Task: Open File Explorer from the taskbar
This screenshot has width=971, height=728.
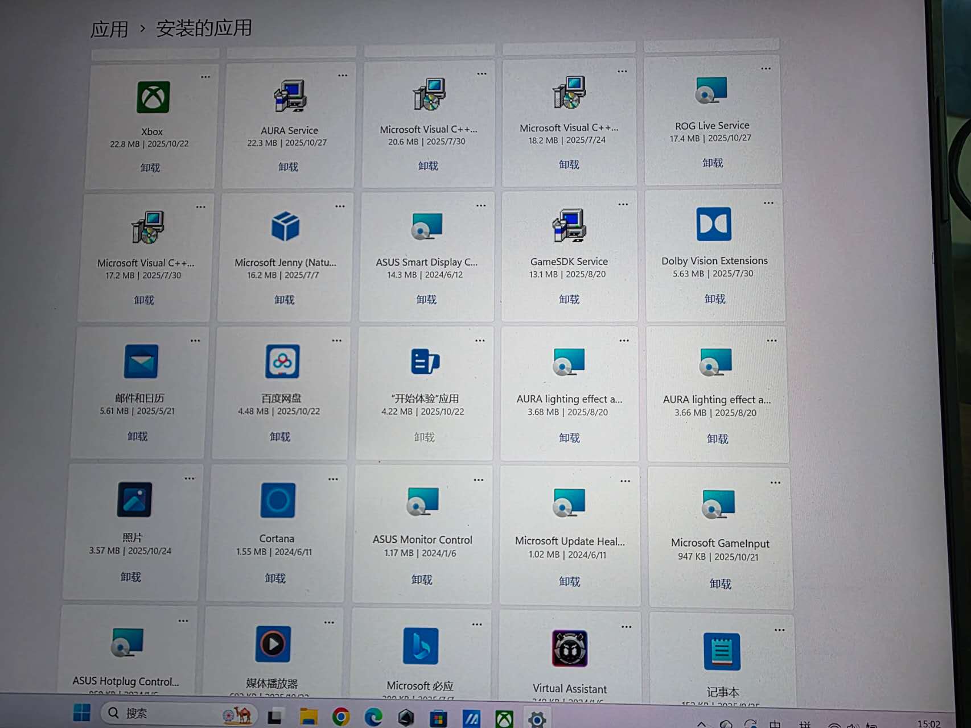Action: [308, 716]
